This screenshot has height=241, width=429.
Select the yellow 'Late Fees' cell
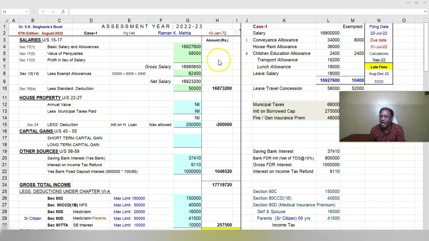379,67
